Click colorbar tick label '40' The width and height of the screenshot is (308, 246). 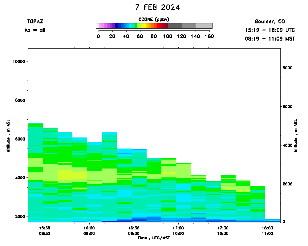click(x=126, y=36)
